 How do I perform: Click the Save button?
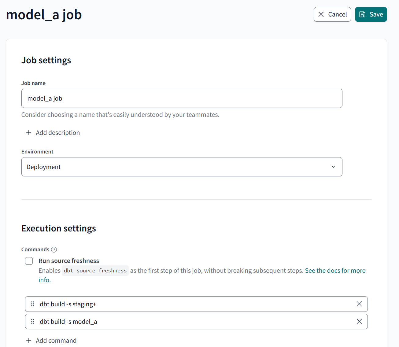tap(371, 14)
